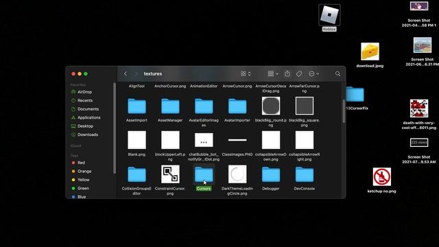439x247 pixels.
Task: Open the More actions ellipsis menu
Action: pyautogui.click(x=313, y=73)
